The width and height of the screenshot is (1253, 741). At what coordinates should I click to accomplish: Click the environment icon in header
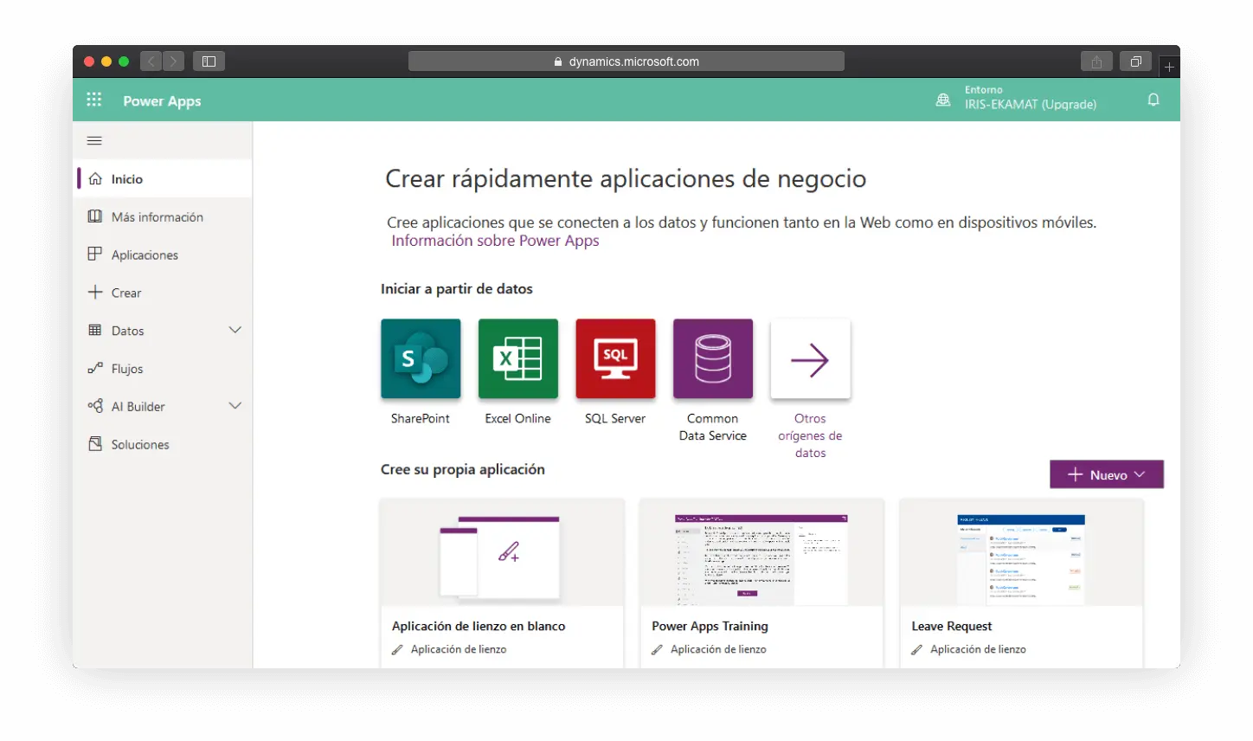coord(943,100)
